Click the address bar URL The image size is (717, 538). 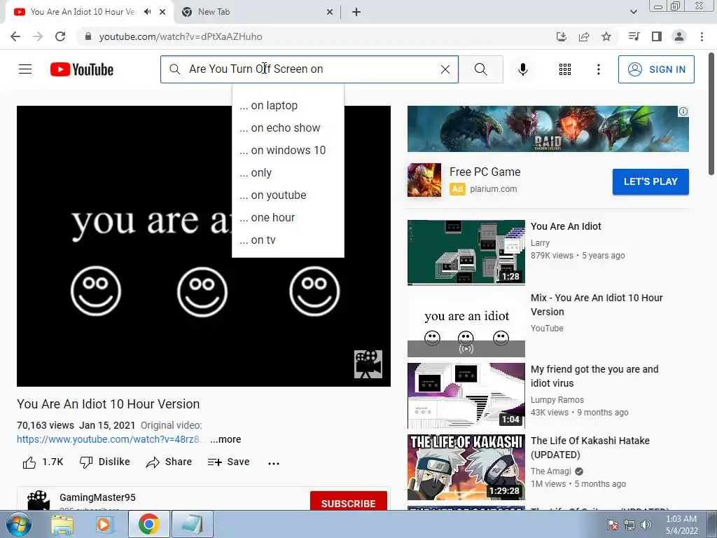tap(181, 36)
